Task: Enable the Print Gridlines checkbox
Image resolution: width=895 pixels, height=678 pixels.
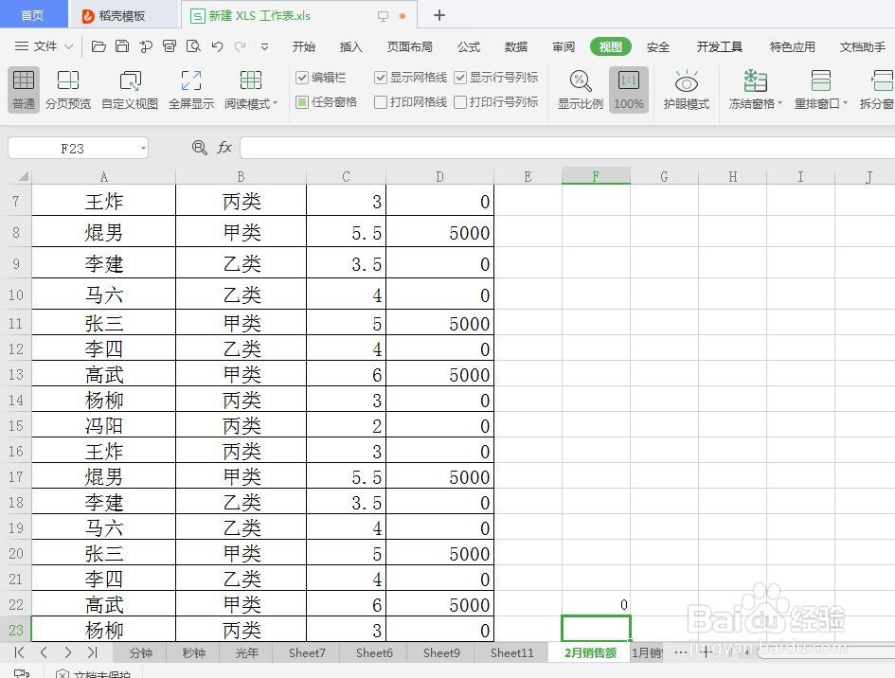Action: click(381, 102)
